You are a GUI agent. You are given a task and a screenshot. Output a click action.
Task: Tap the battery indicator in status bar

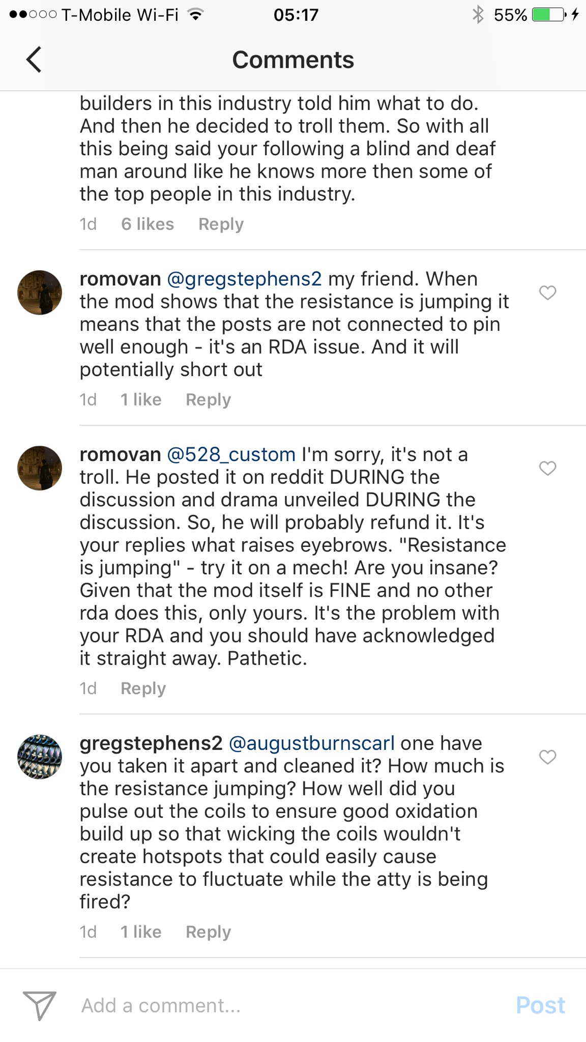548,15
